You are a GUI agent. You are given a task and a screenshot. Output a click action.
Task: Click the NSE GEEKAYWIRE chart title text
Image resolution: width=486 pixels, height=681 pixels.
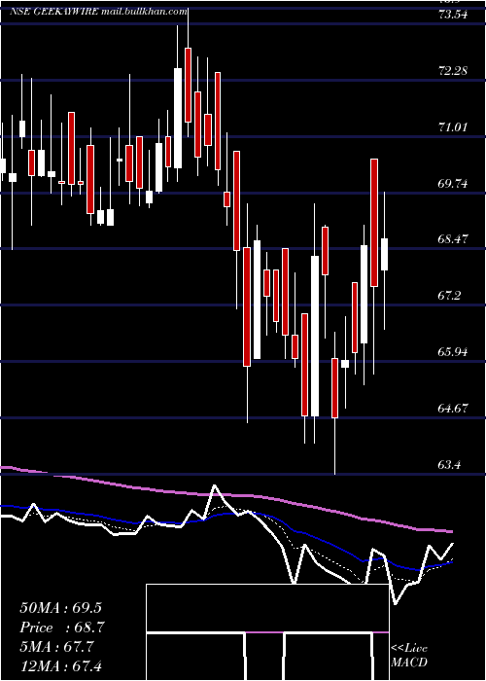pos(99,12)
